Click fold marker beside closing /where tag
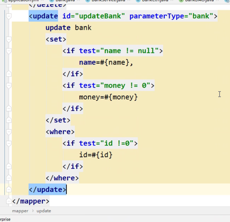 click(x=9, y=178)
